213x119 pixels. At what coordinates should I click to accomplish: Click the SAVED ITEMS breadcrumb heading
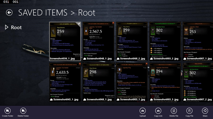pos(43,13)
